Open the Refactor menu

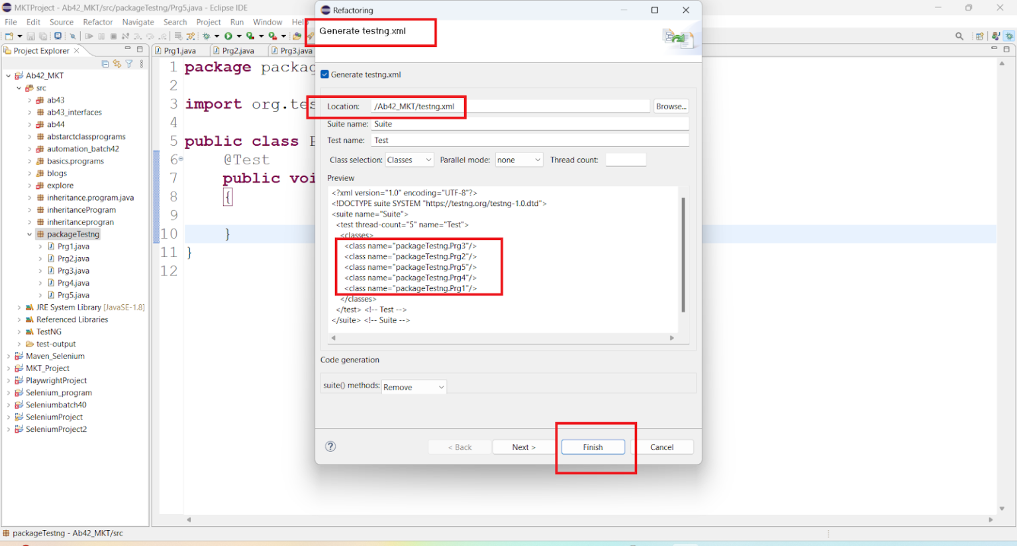pyautogui.click(x=98, y=22)
